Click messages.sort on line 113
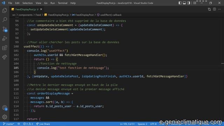Image resolution: width=224 pixels, height=126 pixels. [41, 102]
